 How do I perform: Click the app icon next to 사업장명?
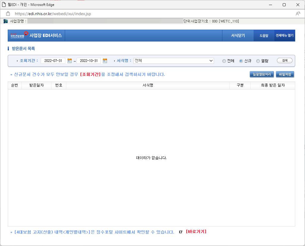tap(6, 21)
